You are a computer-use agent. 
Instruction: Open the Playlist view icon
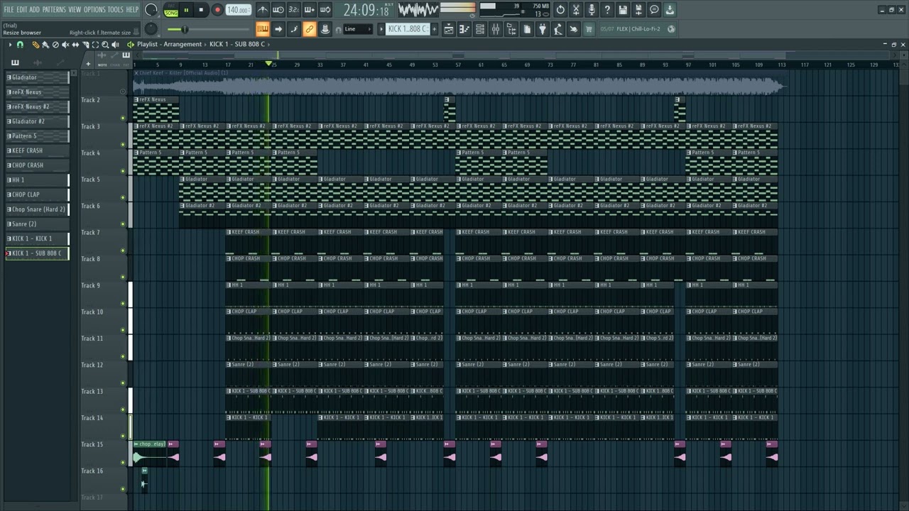point(449,29)
